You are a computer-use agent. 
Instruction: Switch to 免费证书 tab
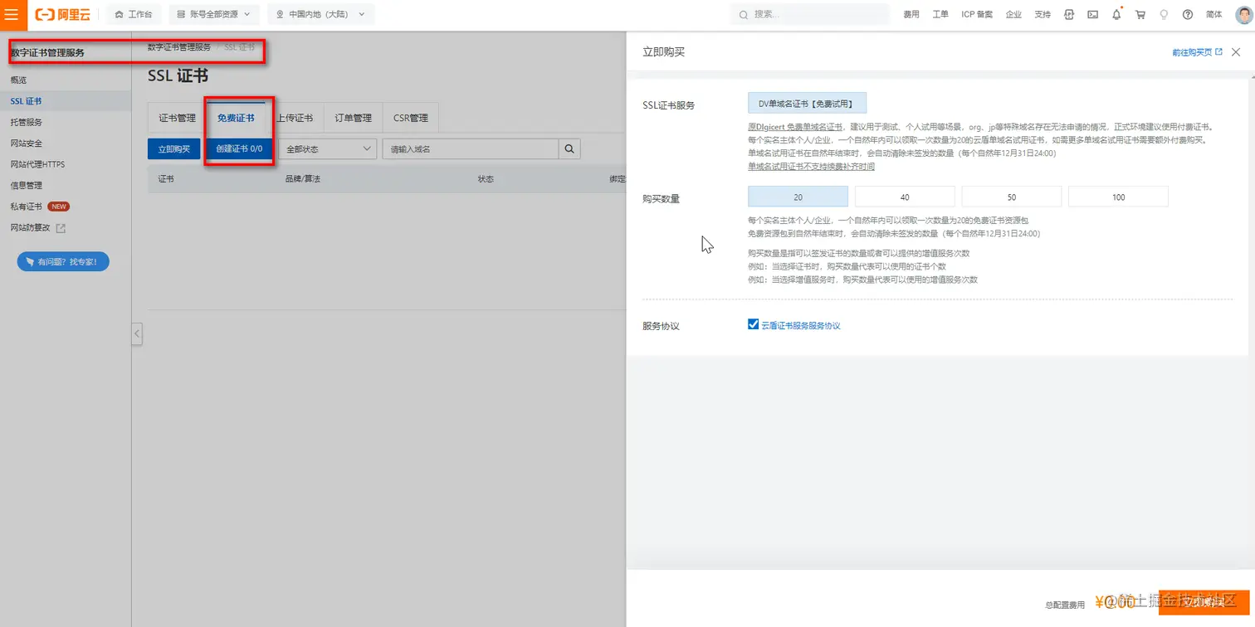click(236, 118)
